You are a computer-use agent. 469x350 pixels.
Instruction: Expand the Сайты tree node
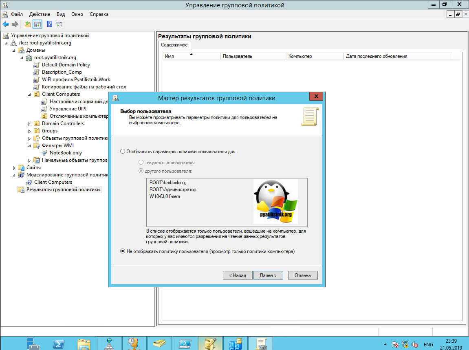[x=14, y=167]
